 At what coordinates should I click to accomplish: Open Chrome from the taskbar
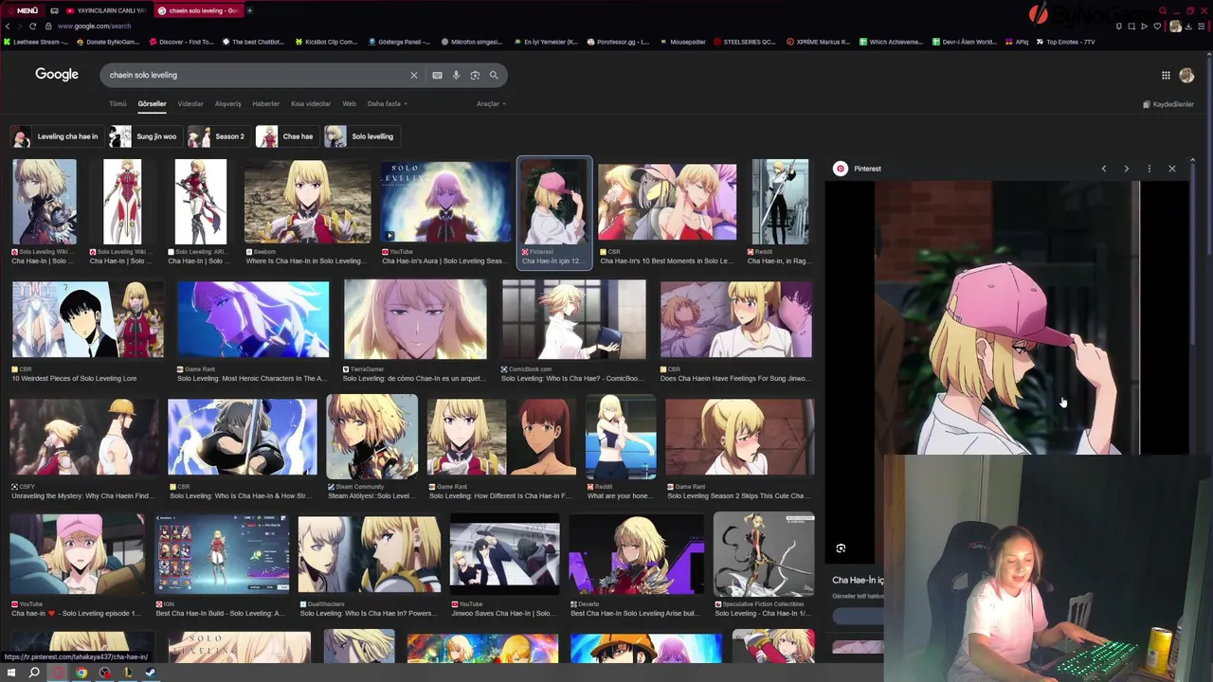(81, 673)
